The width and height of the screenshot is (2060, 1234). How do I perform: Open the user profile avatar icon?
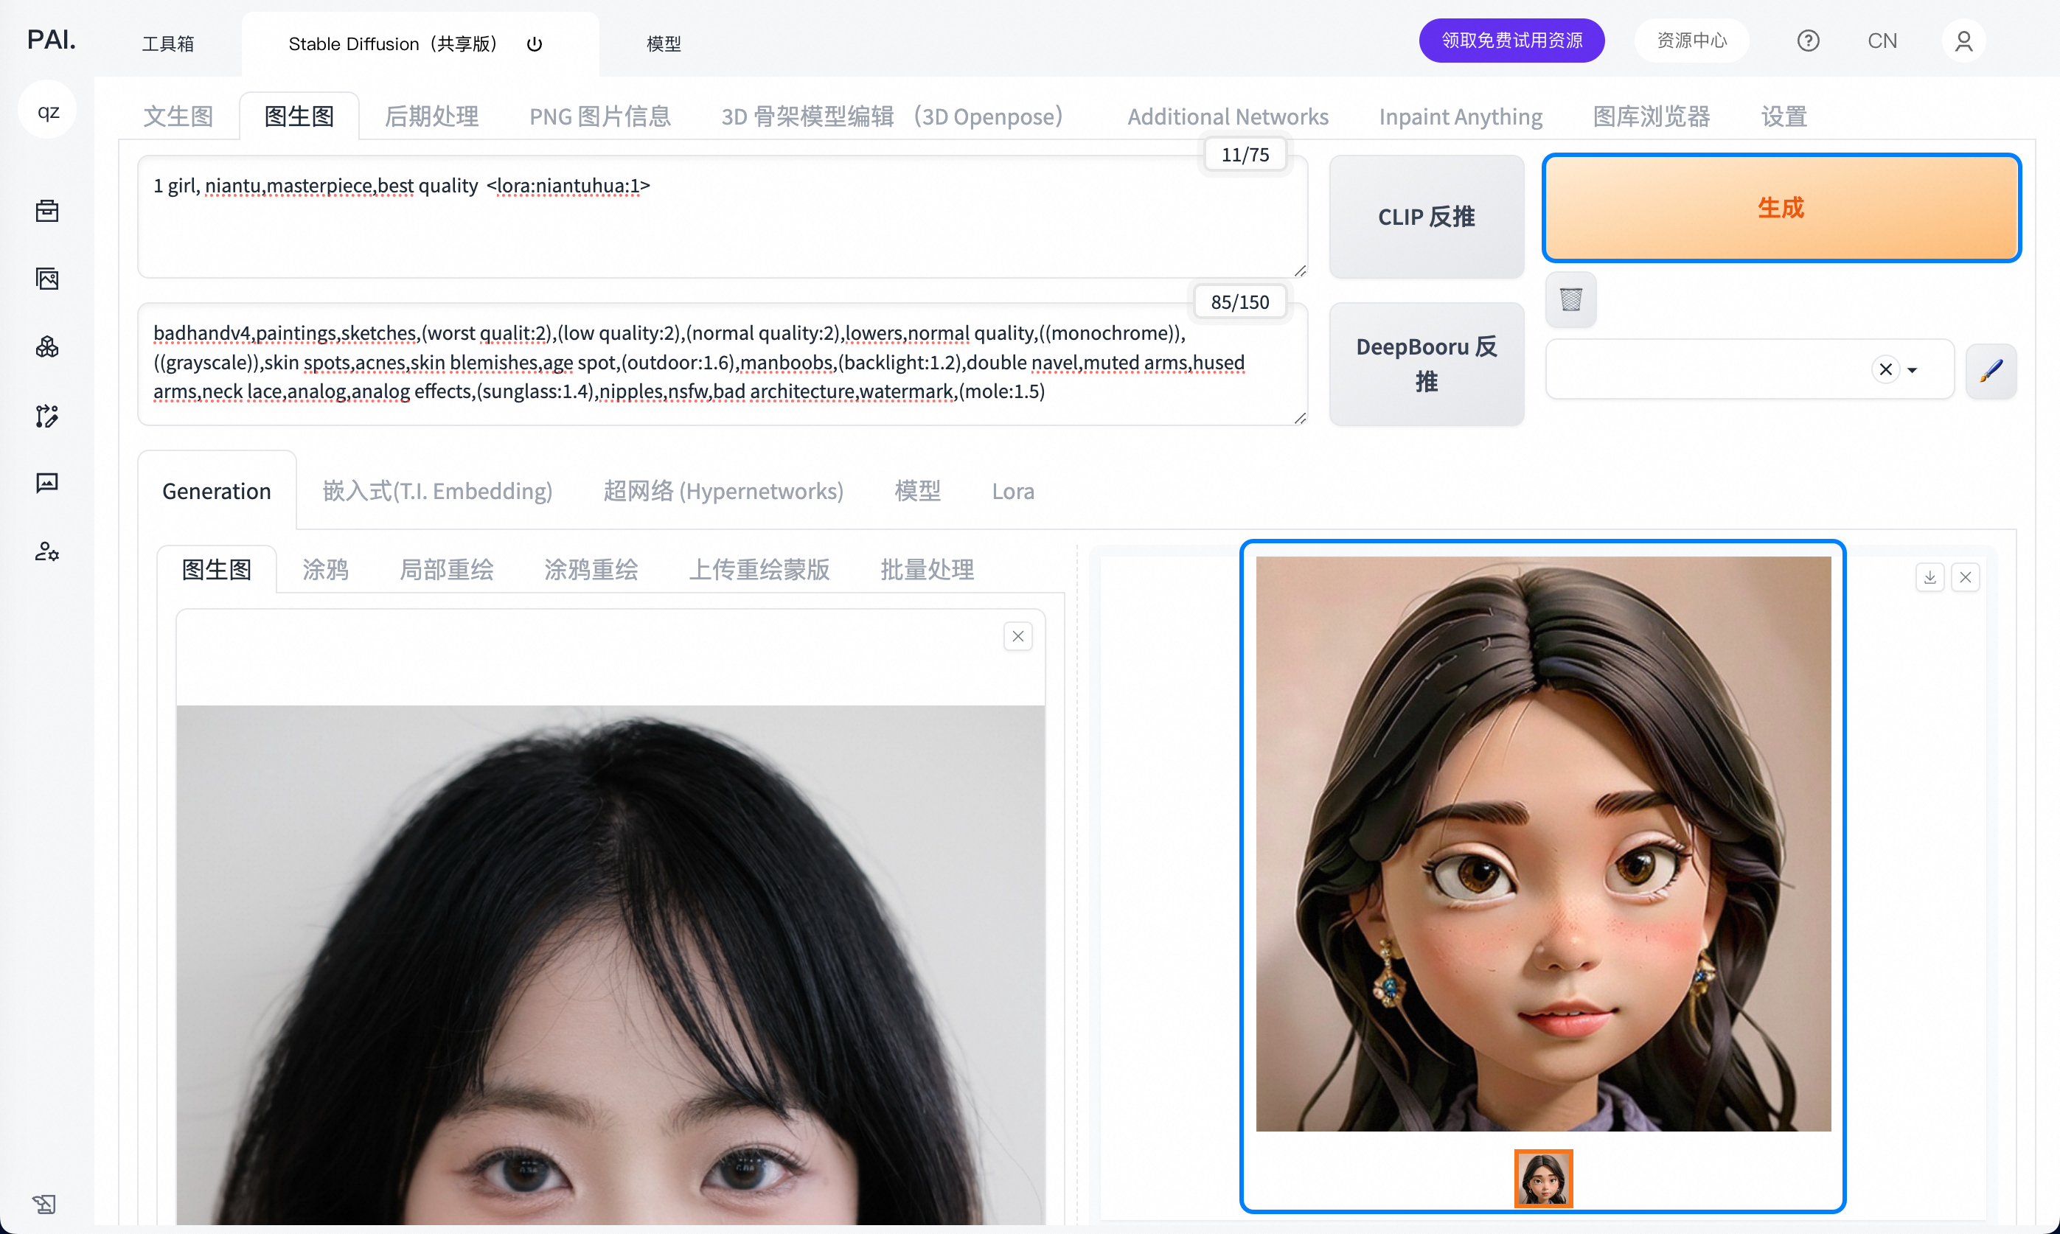1963,41
